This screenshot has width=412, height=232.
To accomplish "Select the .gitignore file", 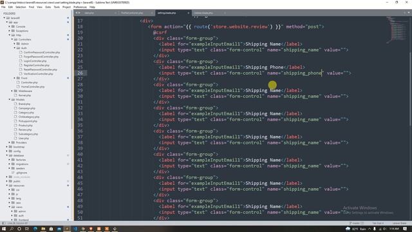I will click(21, 173).
